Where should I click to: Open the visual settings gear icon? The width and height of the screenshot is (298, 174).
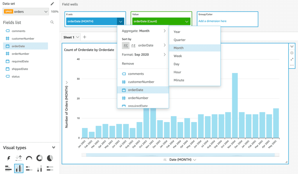point(292,53)
